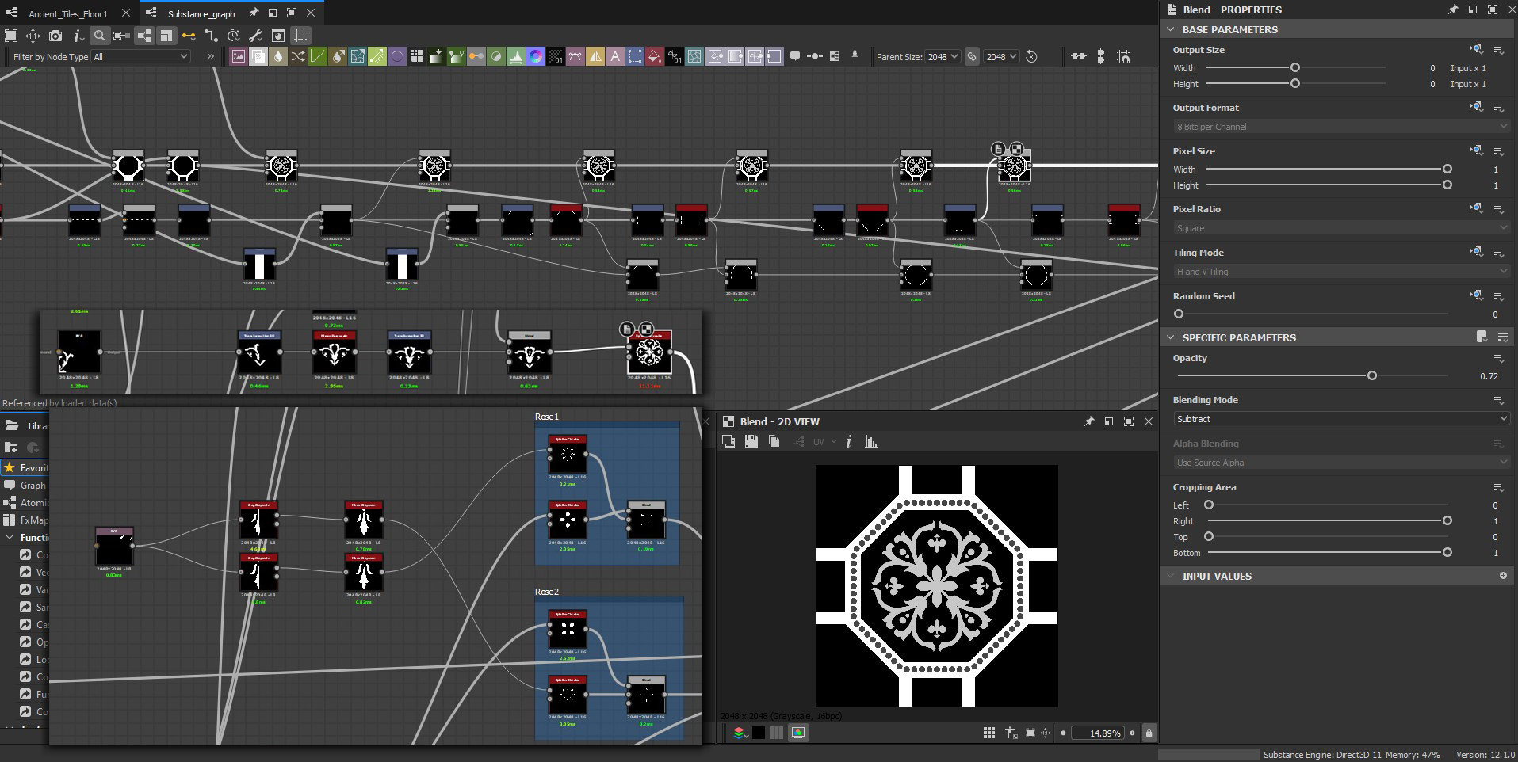
Task: Open the Library folder button
Action: (11, 426)
